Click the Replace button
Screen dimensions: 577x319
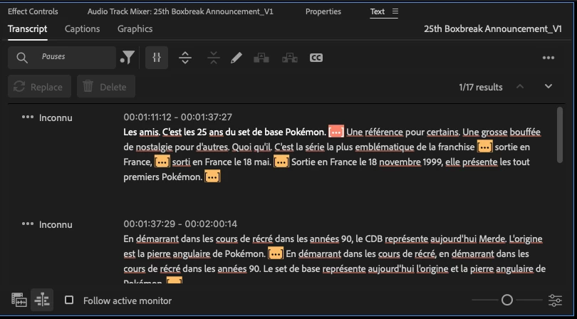click(x=39, y=86)
